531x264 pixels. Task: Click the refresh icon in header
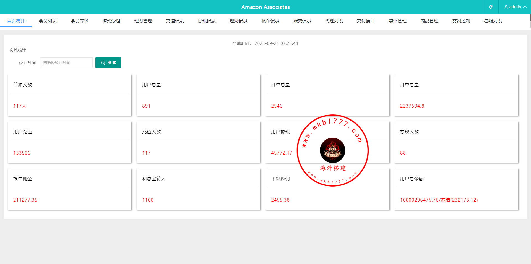pos(491,7)
